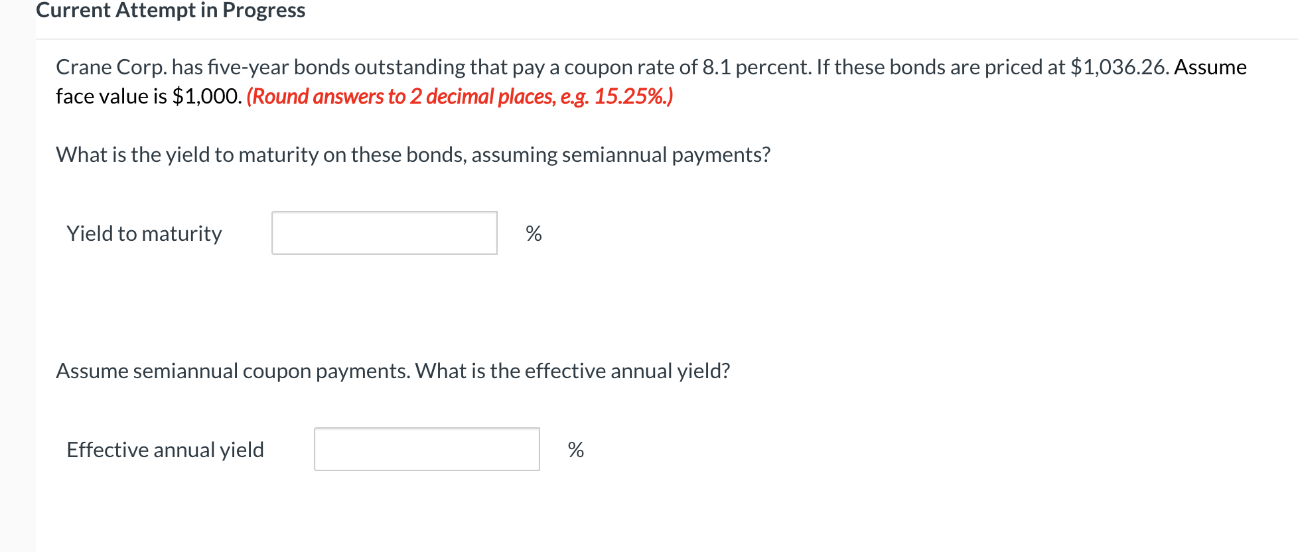This screenshot has height=552, width=1298.
Task: Click the Crane Corp. company name
Action: [111, 67]
